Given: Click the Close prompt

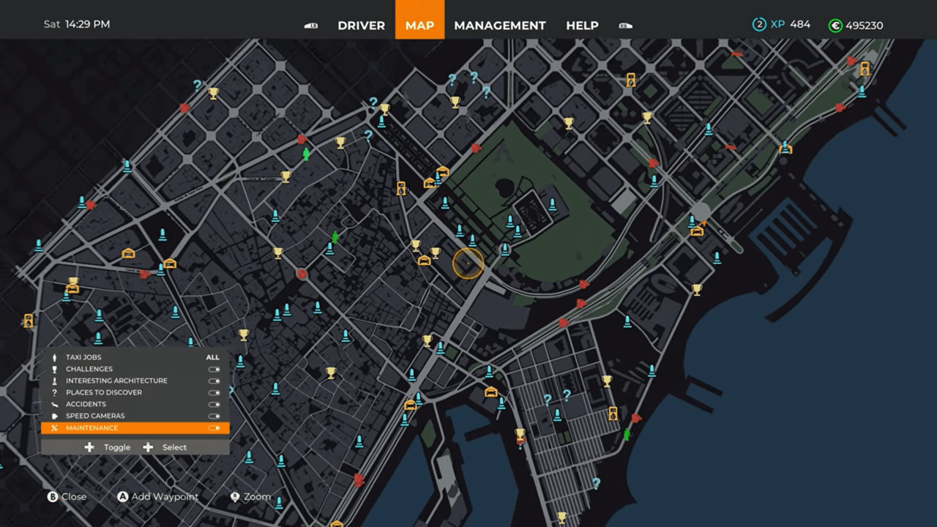Looking at the screenshot, I should pyautogui.click(x=74, y=496).
